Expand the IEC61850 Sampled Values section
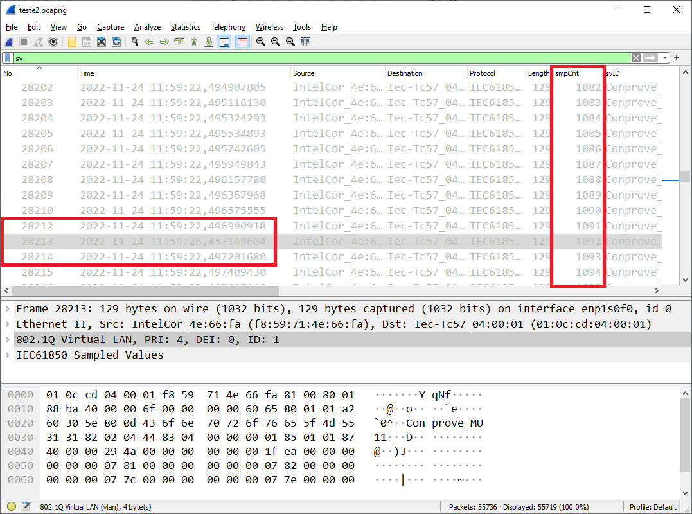This screenshot has width=692, height=514. [6, 355]
